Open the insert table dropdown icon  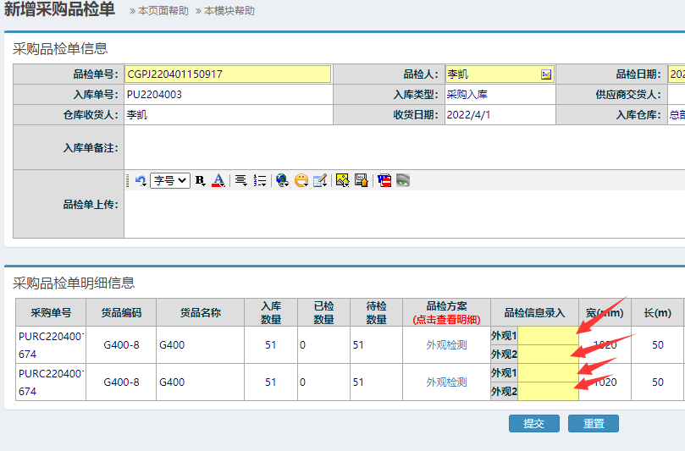tap(320, 180)
